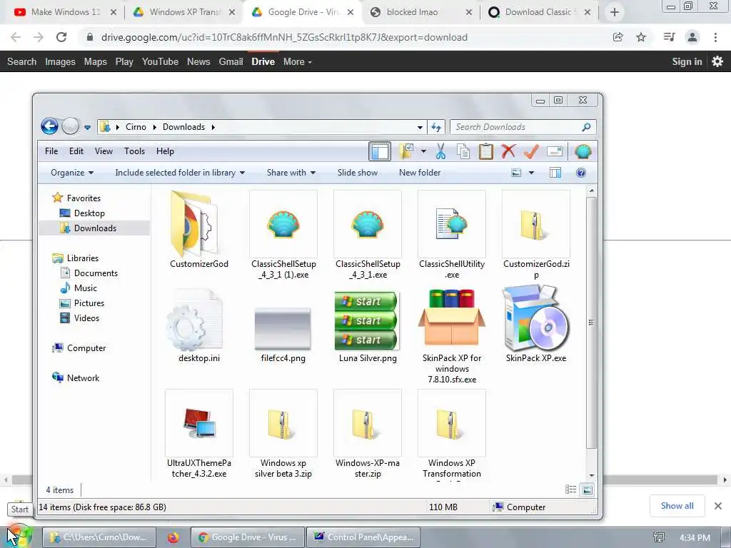Open the Tools menu in Explorer
Image resolution: width=731 pixels, height=548 pixels.
[x=134, y=151]
